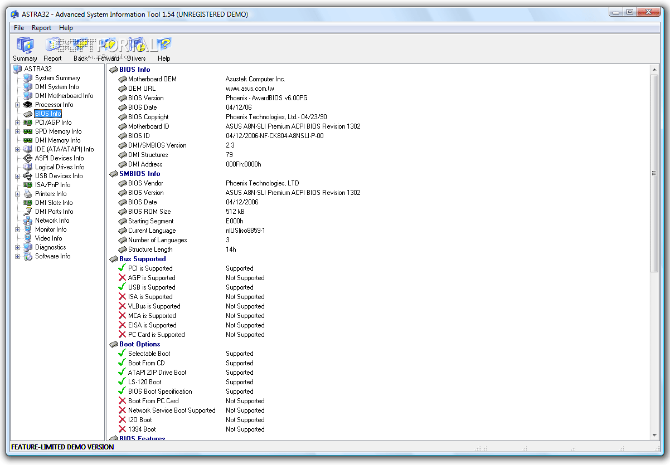Click the 1394 Boot row label

(142, 429)
